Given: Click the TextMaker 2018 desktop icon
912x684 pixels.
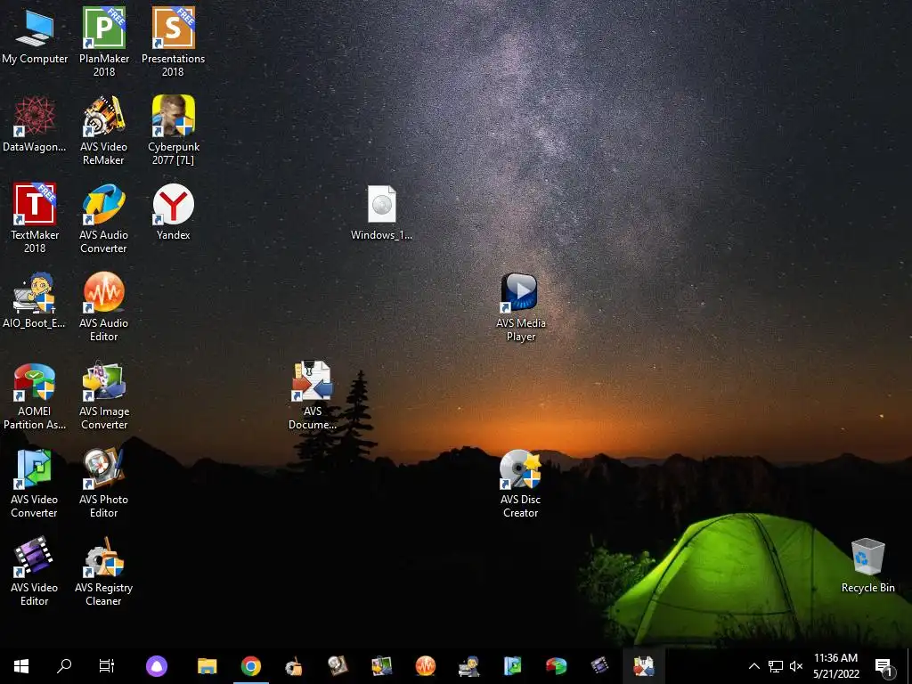Looking at the screenshot, I should (35, 218).
